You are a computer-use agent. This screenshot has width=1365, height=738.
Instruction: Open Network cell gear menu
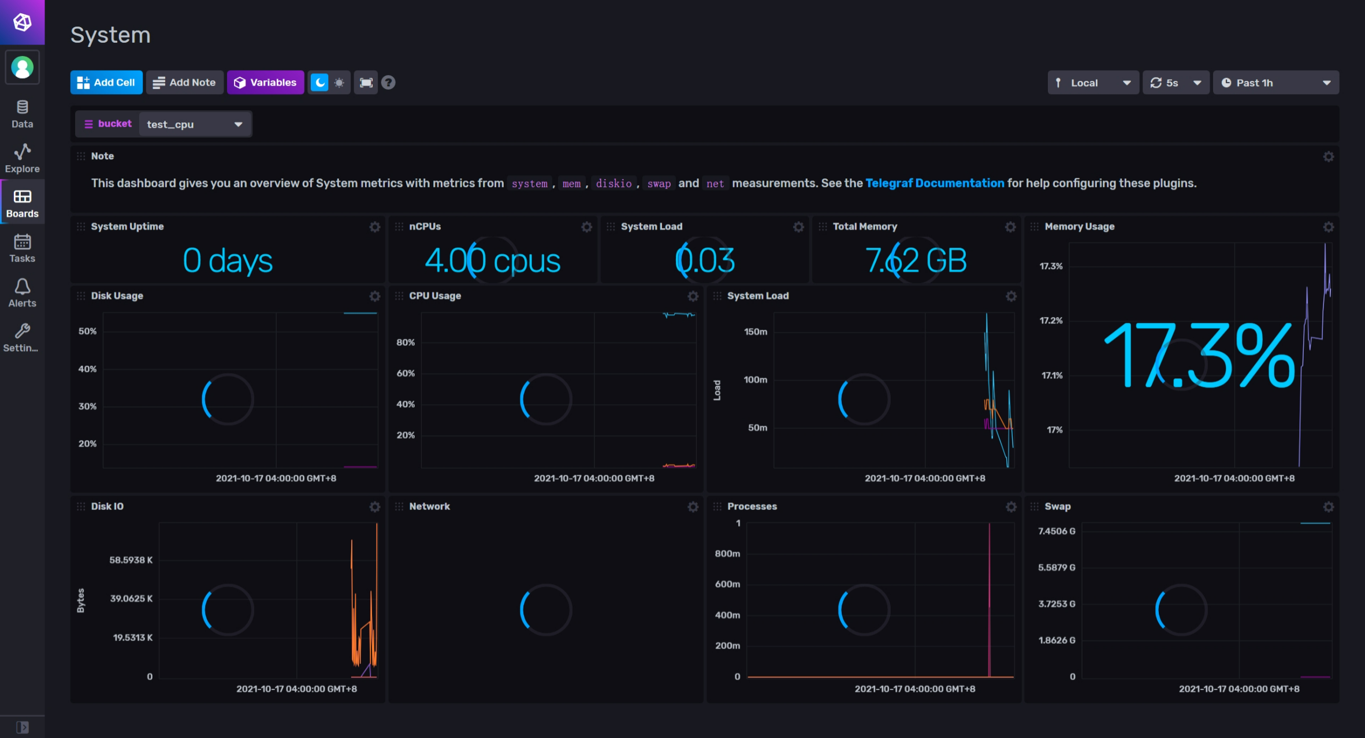(x=693, y=506)
